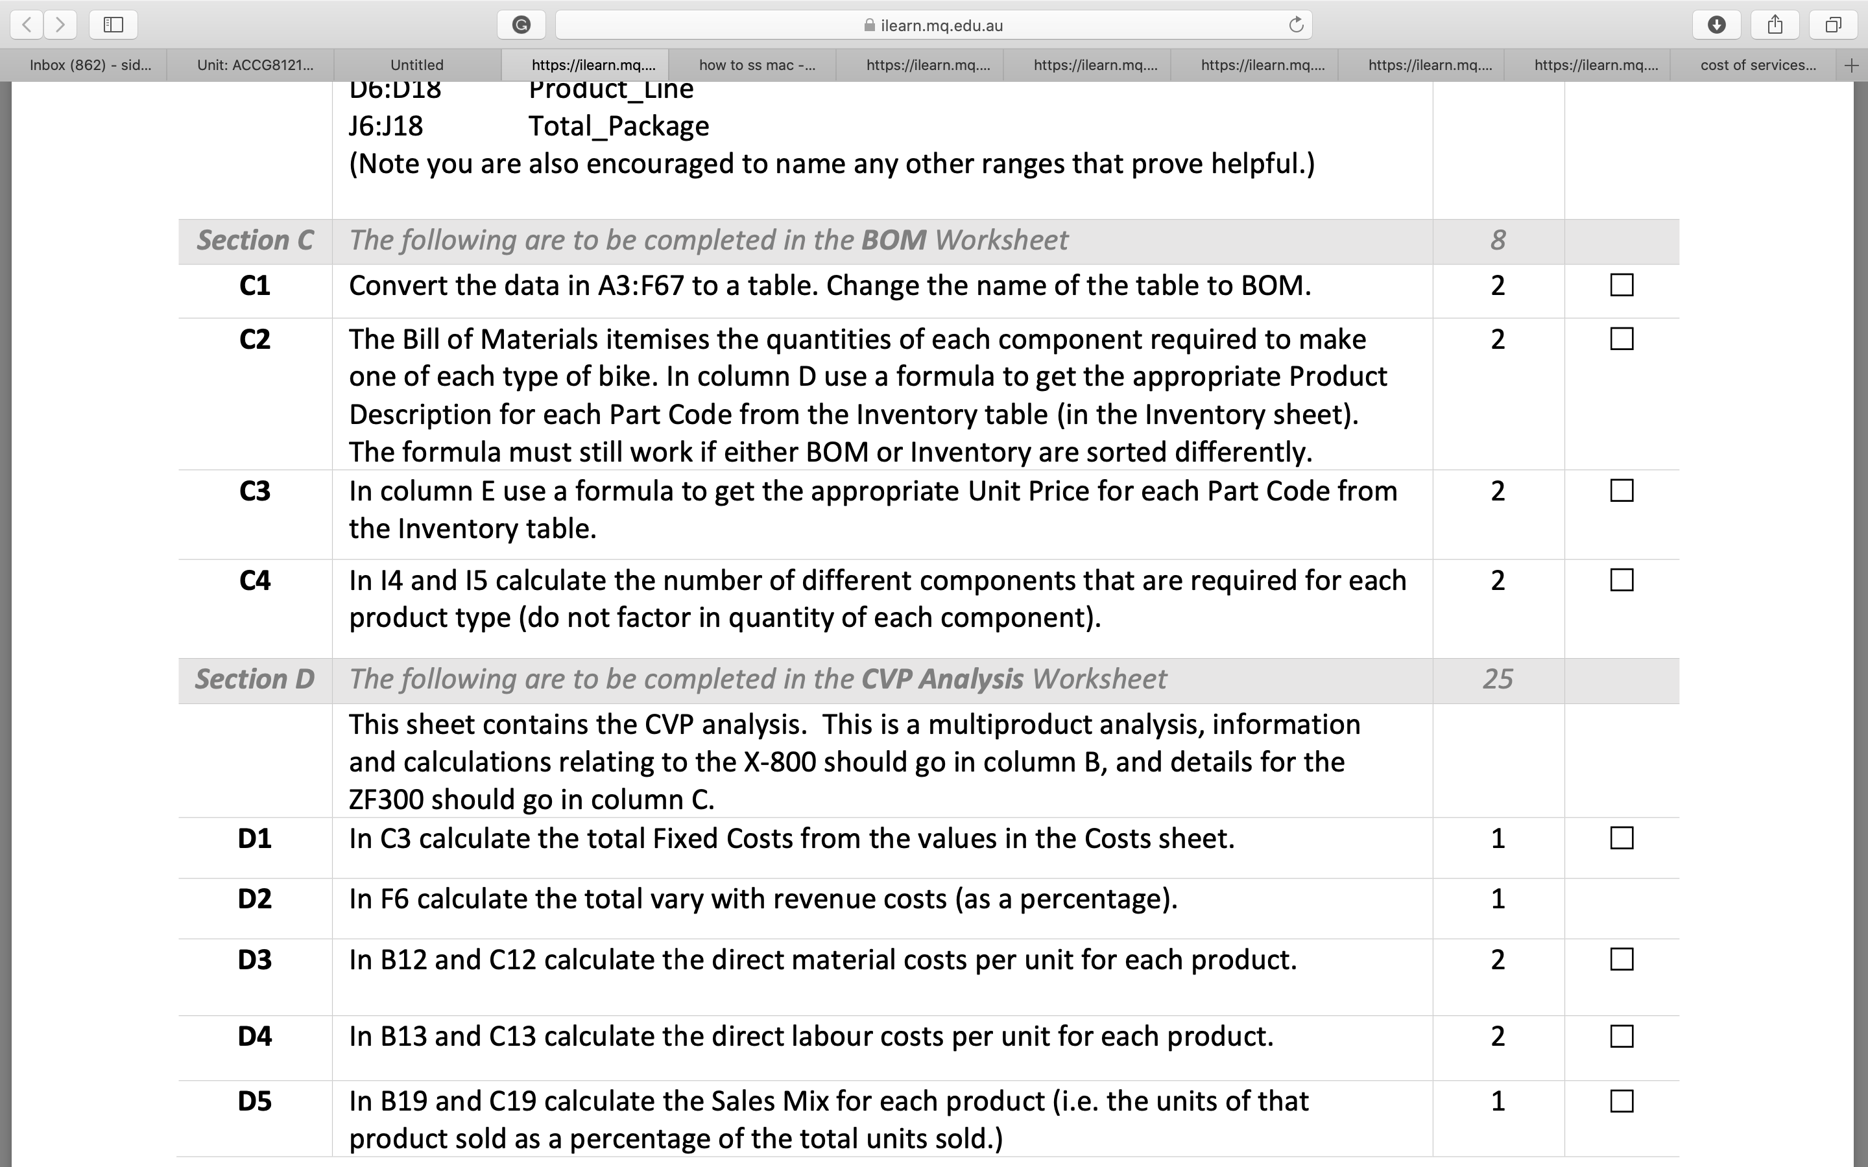Screen dimensions: 1868x1167
Task: Open a new tab with the plus button
Action: pyautogui.click(x=1852, y=65)
